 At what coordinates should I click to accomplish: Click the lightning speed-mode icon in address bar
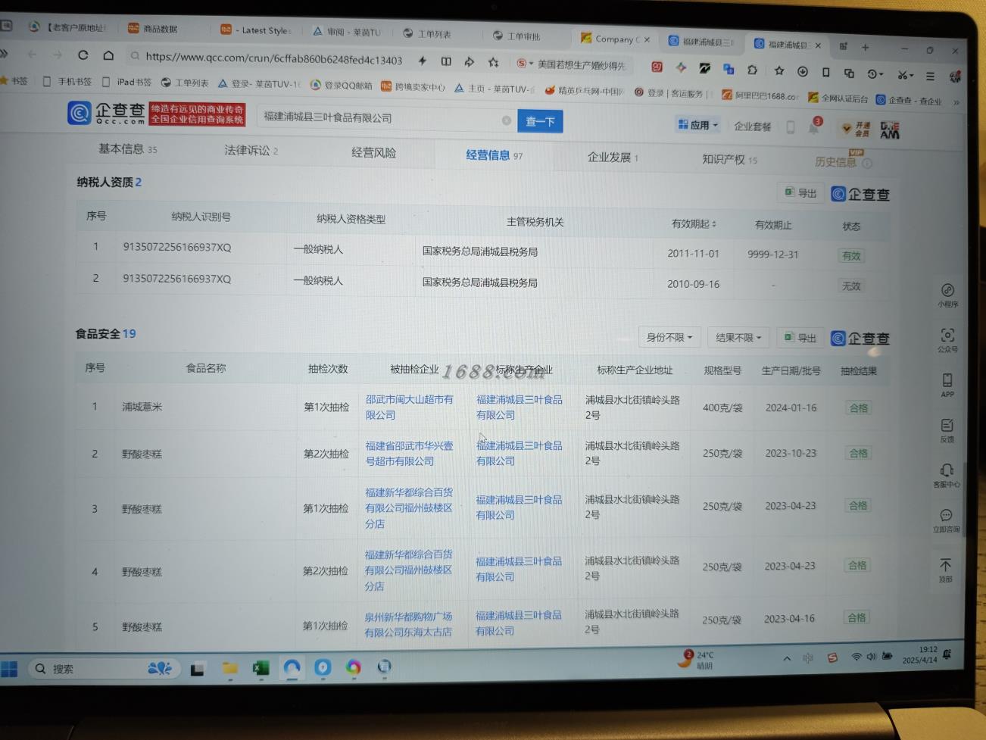[423, 61]
